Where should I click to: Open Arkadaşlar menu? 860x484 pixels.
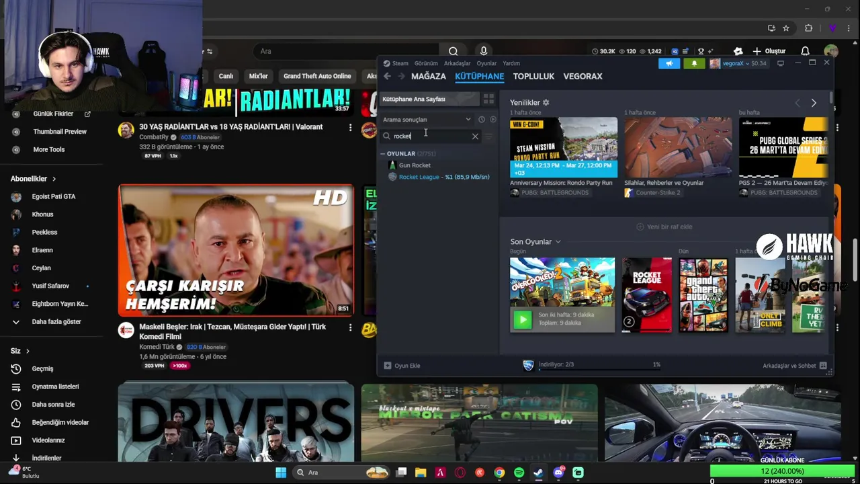click(x=458, y=63)
